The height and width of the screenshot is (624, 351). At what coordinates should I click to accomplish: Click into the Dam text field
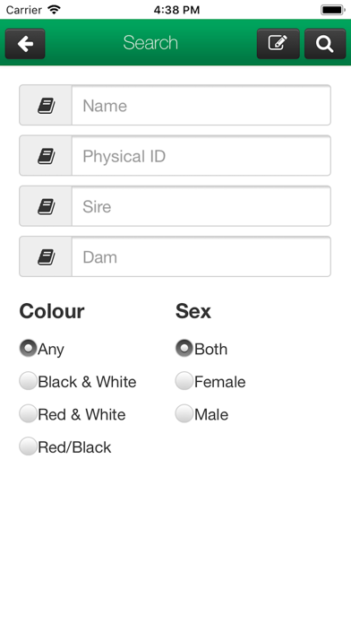click(201, 256)
